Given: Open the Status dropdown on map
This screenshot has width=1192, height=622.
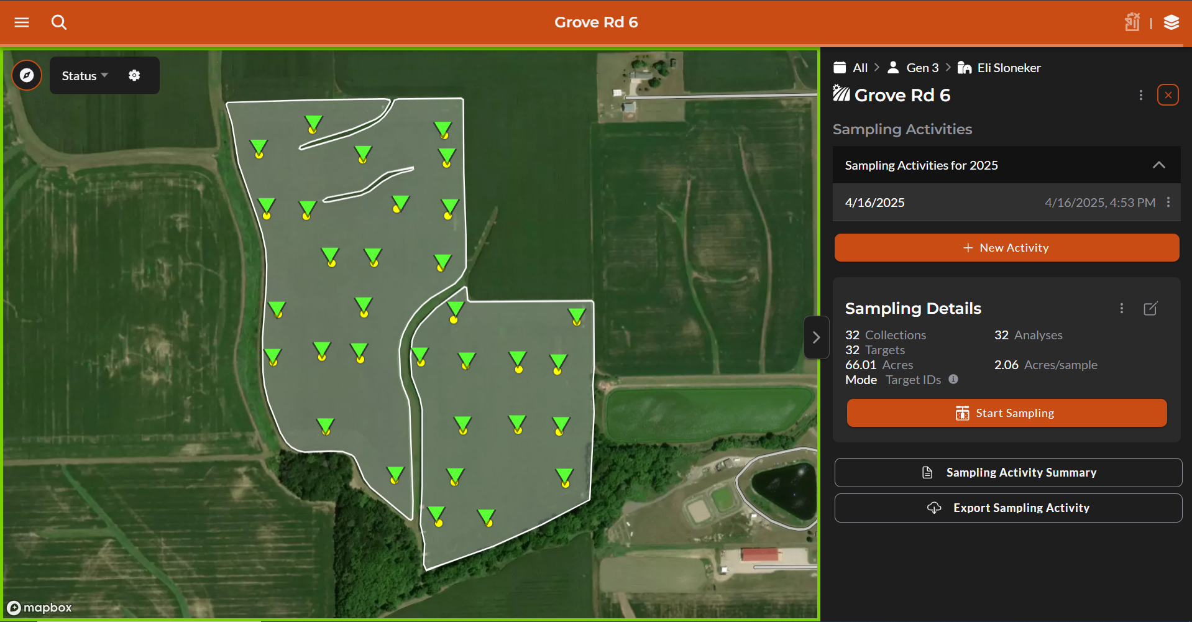Looking at the screenshot, I should click(85, 76).
